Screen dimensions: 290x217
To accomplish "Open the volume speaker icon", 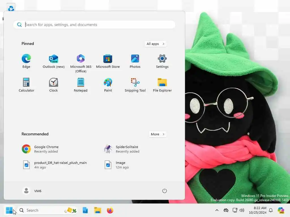I will click(242, 210).
